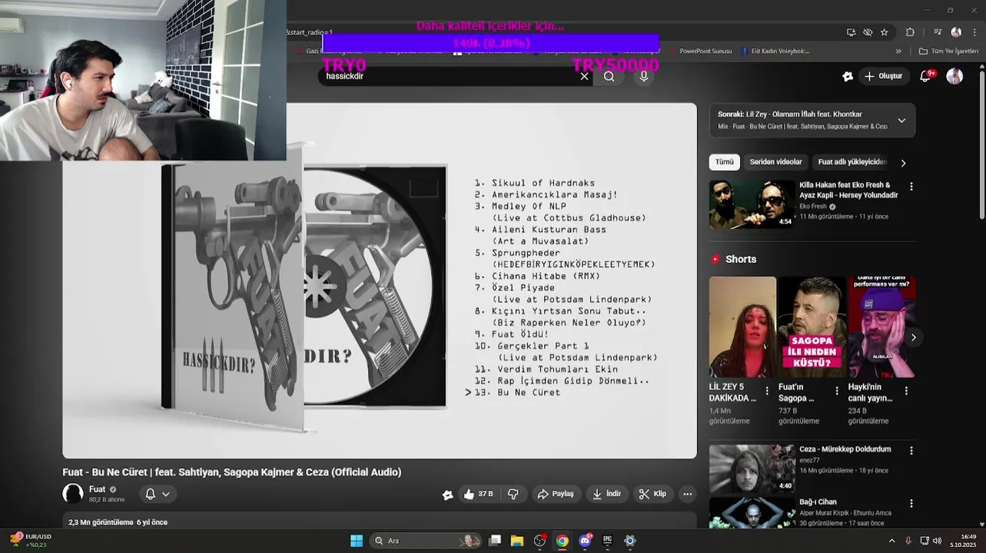Open the Hayki'nin canlı yayın short

point(881,326)
